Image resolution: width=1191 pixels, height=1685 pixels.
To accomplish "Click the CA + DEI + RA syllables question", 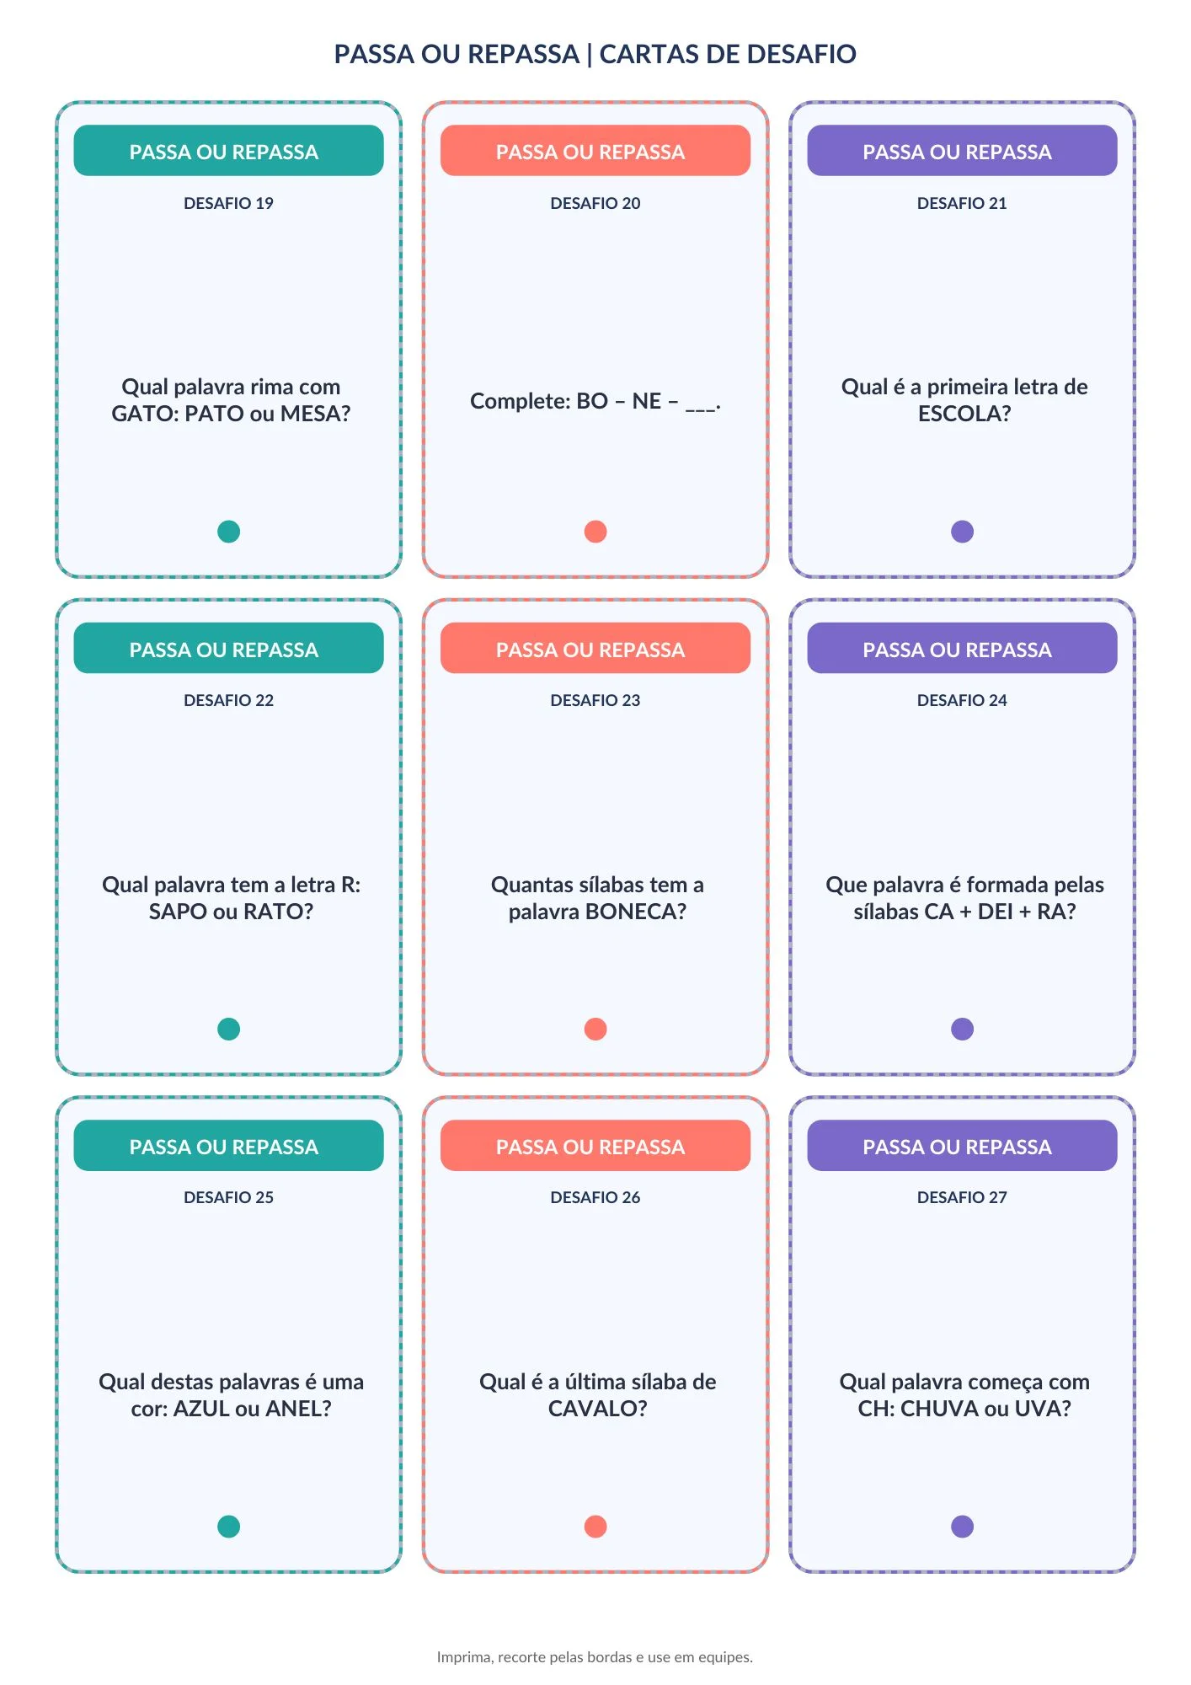I will [964, 898].
